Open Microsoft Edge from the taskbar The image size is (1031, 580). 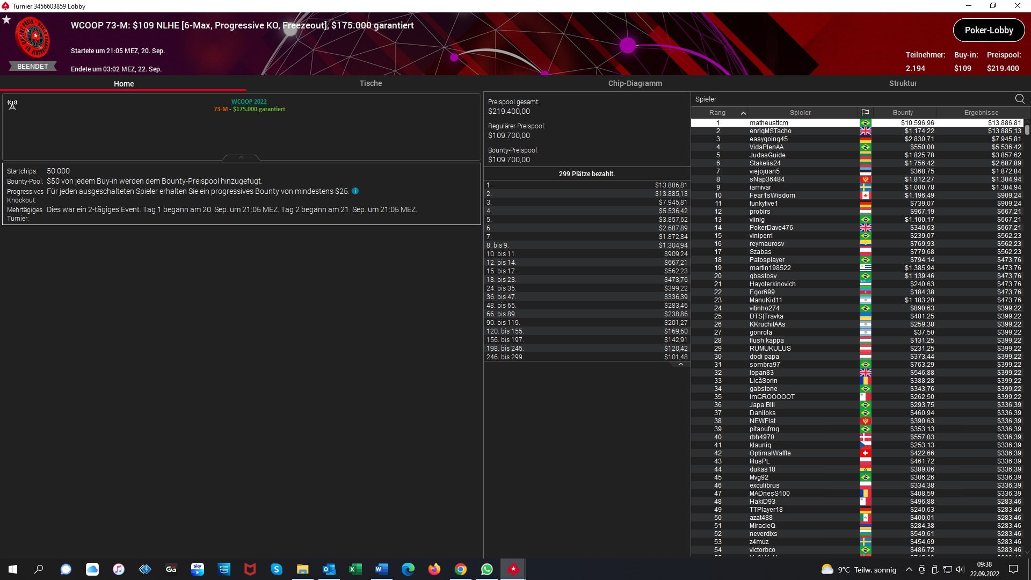pyautogui.click(x=408, y=569)
